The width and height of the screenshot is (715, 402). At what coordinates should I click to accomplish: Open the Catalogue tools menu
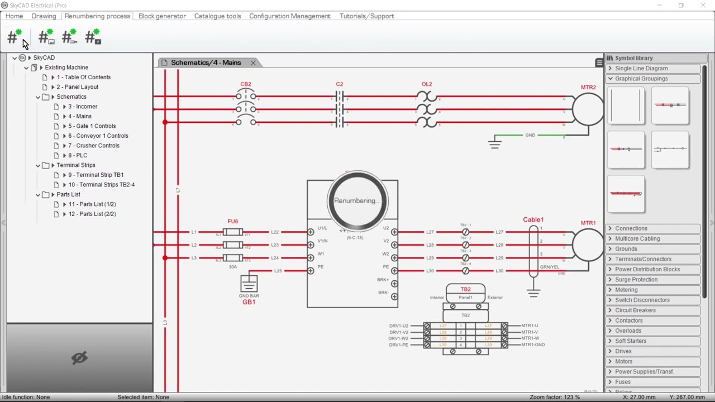[217, 16]
